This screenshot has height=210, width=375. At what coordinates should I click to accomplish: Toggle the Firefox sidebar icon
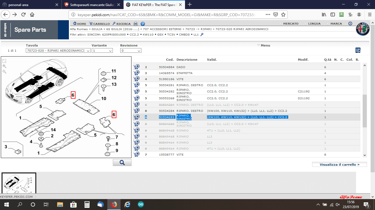(x=333, y=14)
